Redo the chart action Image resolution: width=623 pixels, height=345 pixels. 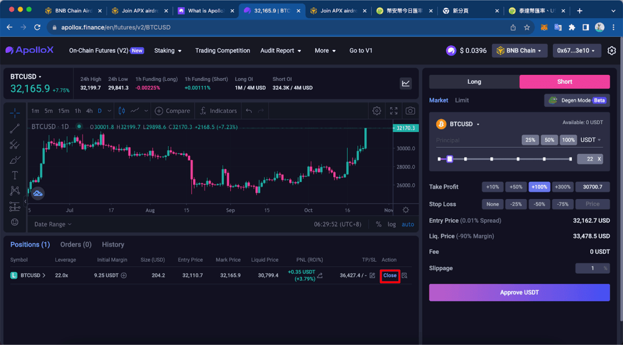coord(261,111)
